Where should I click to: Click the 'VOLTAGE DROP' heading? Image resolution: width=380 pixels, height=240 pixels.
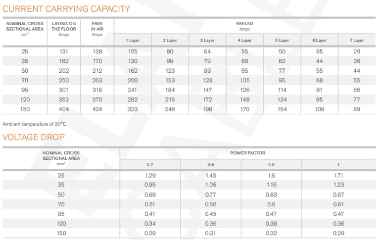[34, 137]
